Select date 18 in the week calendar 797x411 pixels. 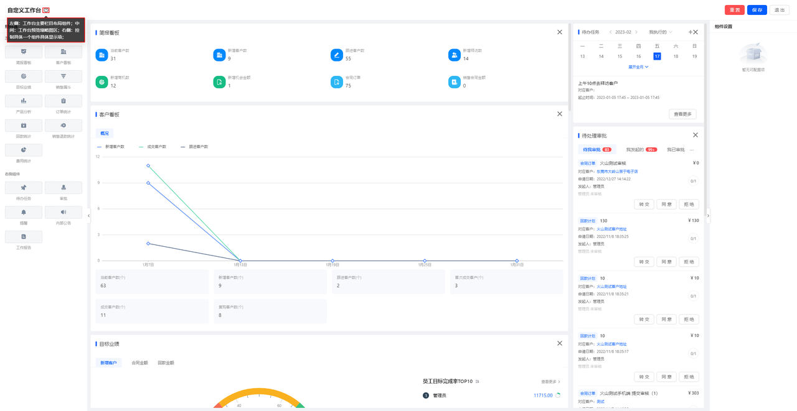click(676, 57)
